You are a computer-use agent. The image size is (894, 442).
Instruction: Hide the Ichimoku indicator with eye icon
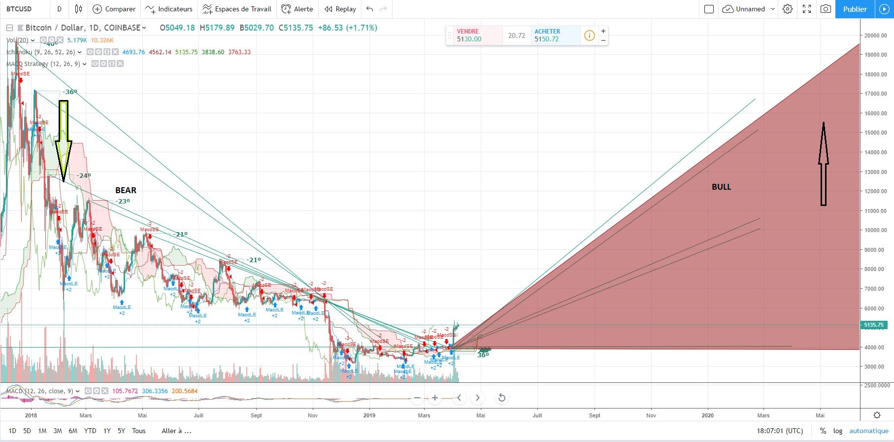90,52
